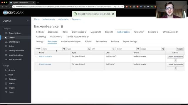The width and height of the screenshot is (188, 105).
Task: Open the Permissions sub-tab
Action: point(101,41)
